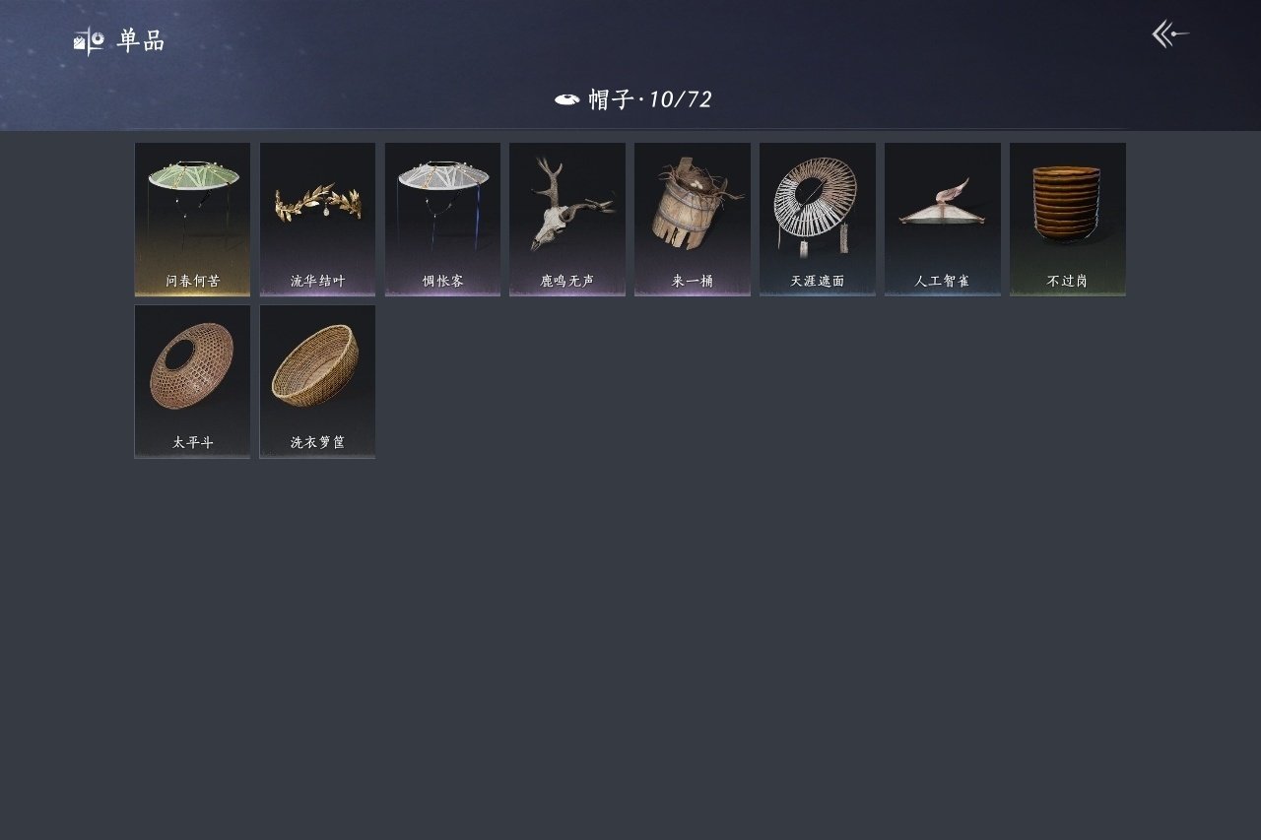Choose the laundry basket 洗衣箩筐

(x=317, y=381)
